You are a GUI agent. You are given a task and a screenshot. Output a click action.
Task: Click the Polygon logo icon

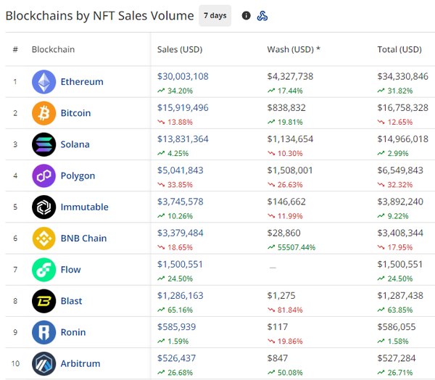(43, 175)
